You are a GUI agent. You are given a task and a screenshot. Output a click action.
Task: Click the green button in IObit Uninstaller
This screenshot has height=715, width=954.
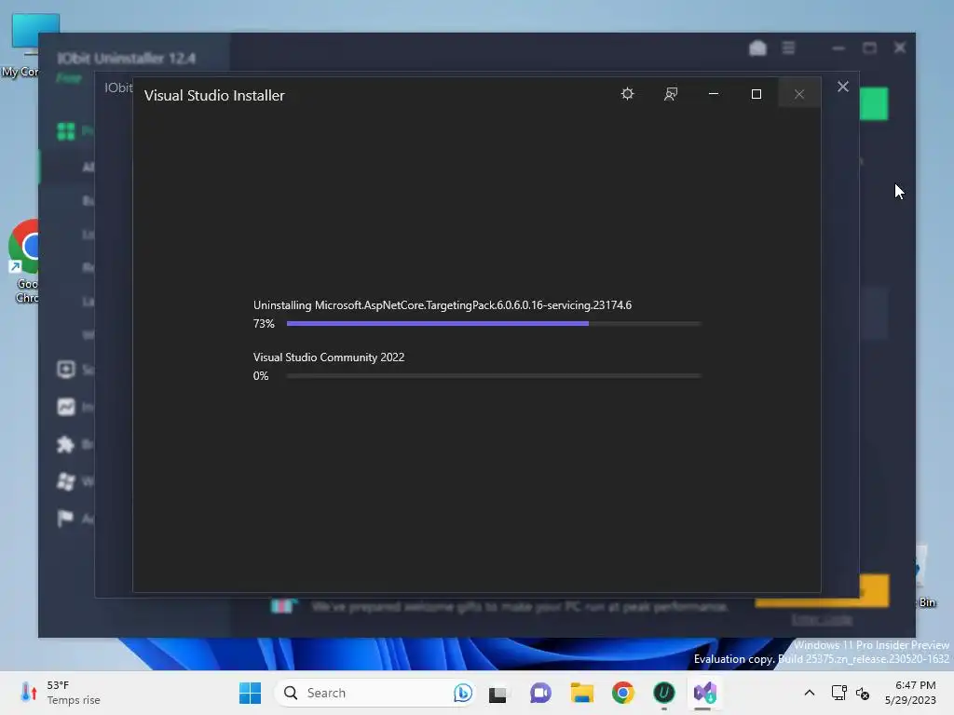pyautogui.click(x=874, y=103)
